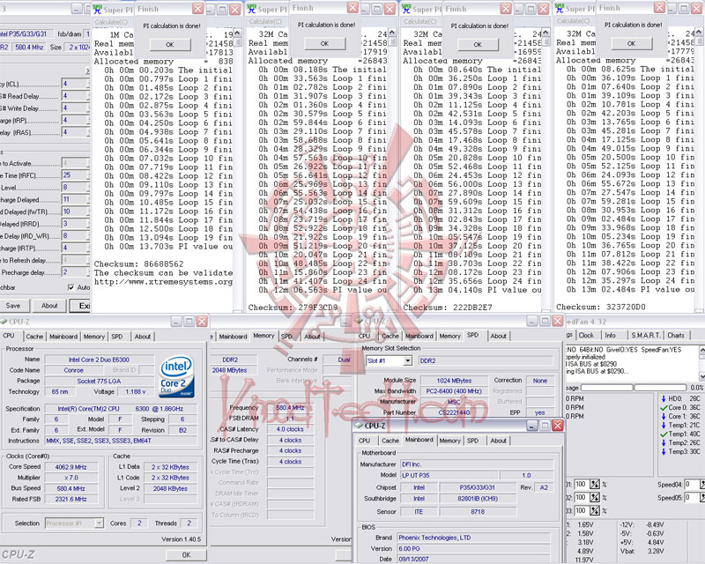Click the blue down arrow beside Temp3 in SpeedFan
Image resolution: width=705 pixels, height=564 pixels.
tap(664, 451)
